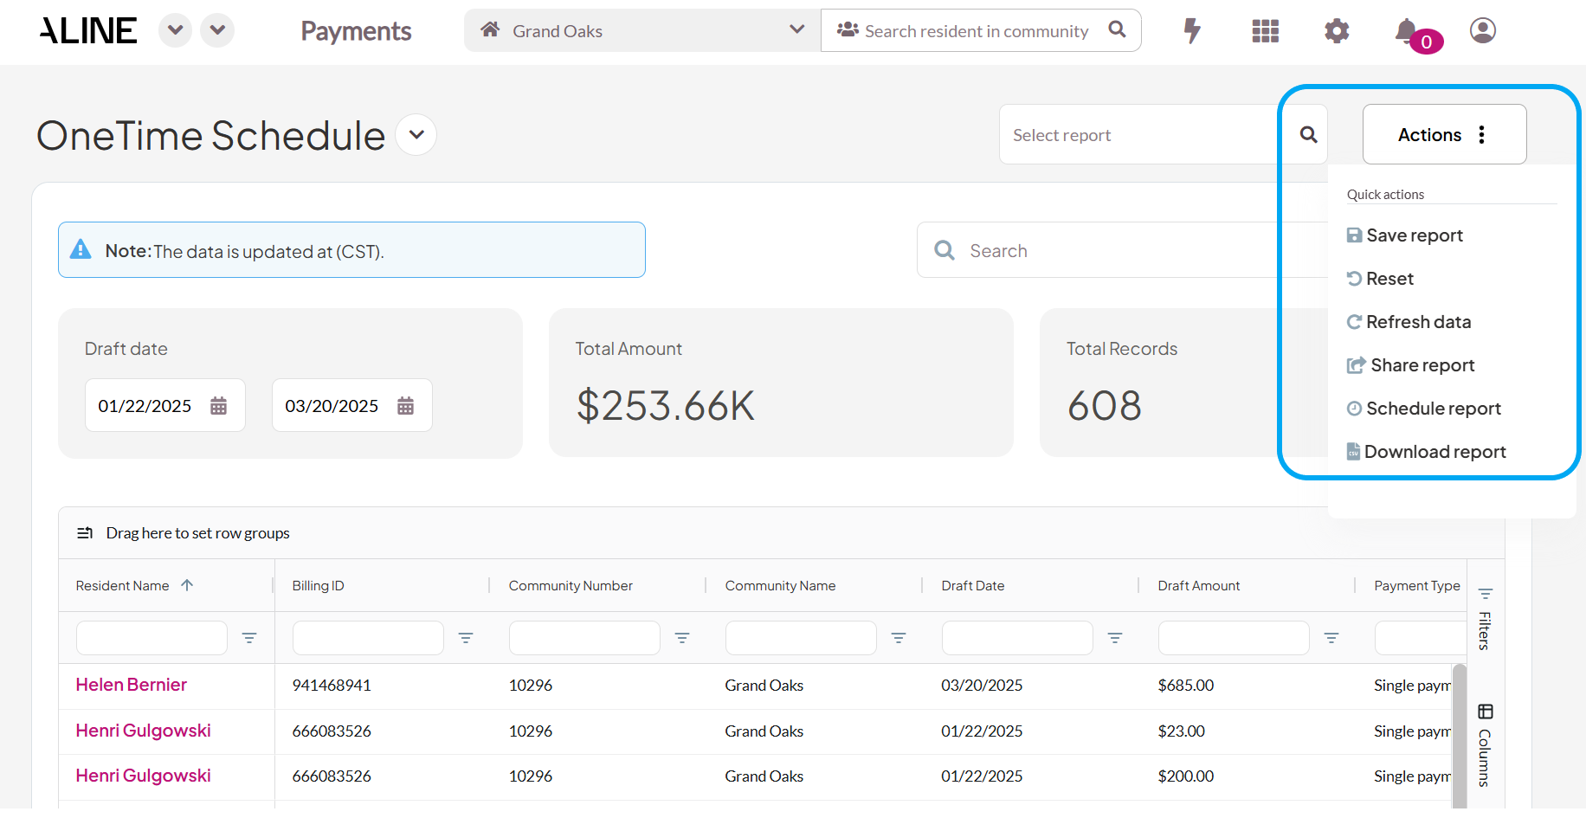
Task: Click the 01/22/2025 draft date field
Action: click(x=164, y=405)
